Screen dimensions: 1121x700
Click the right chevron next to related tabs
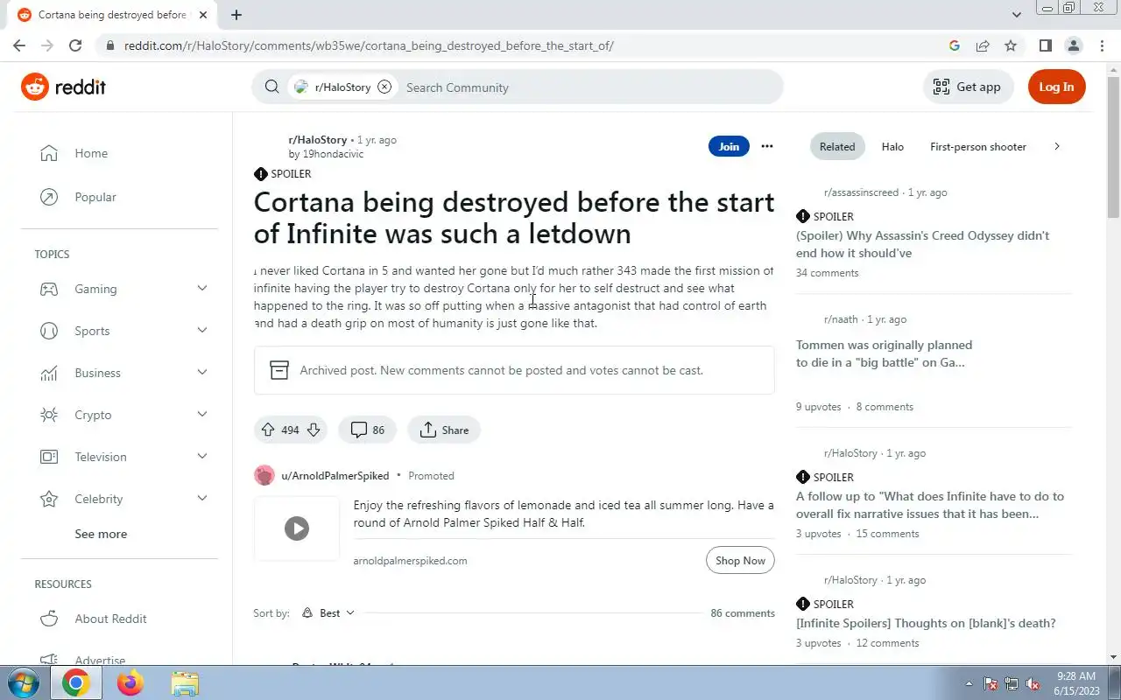[x=1057, y=146]
